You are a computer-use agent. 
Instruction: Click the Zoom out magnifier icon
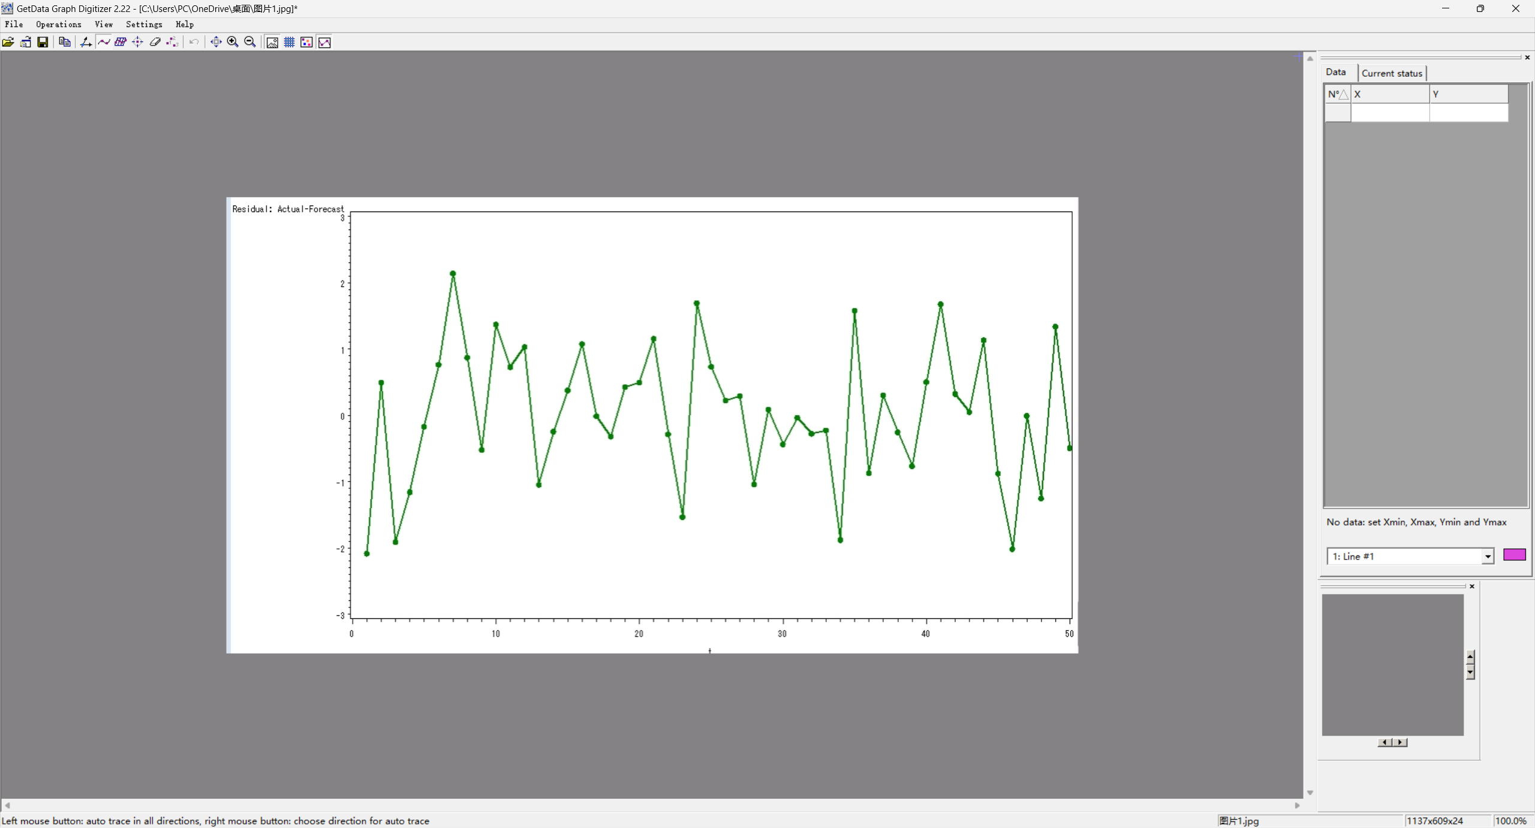point(250,42)
